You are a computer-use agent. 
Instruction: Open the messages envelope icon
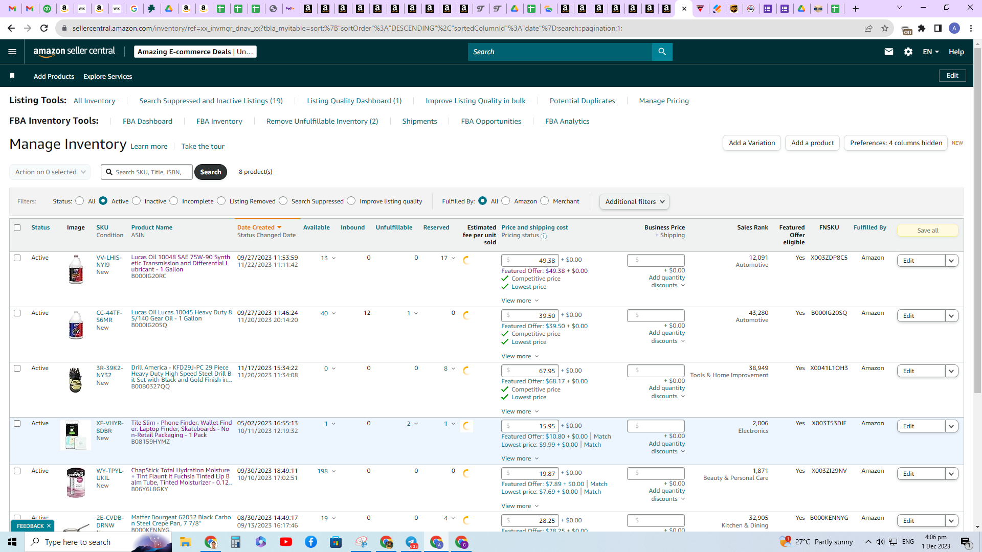pos(889,52)
